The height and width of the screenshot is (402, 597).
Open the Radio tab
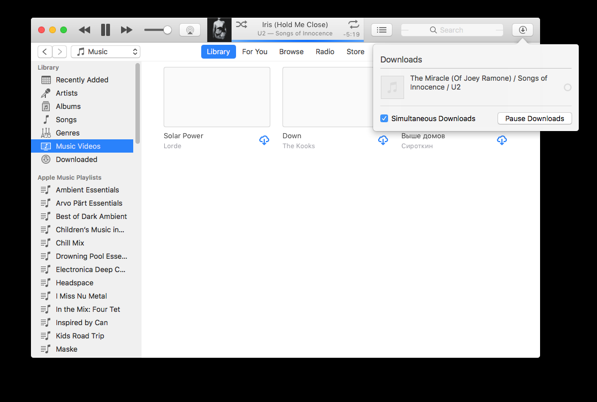pyautogui.click(x=325, y=52)
